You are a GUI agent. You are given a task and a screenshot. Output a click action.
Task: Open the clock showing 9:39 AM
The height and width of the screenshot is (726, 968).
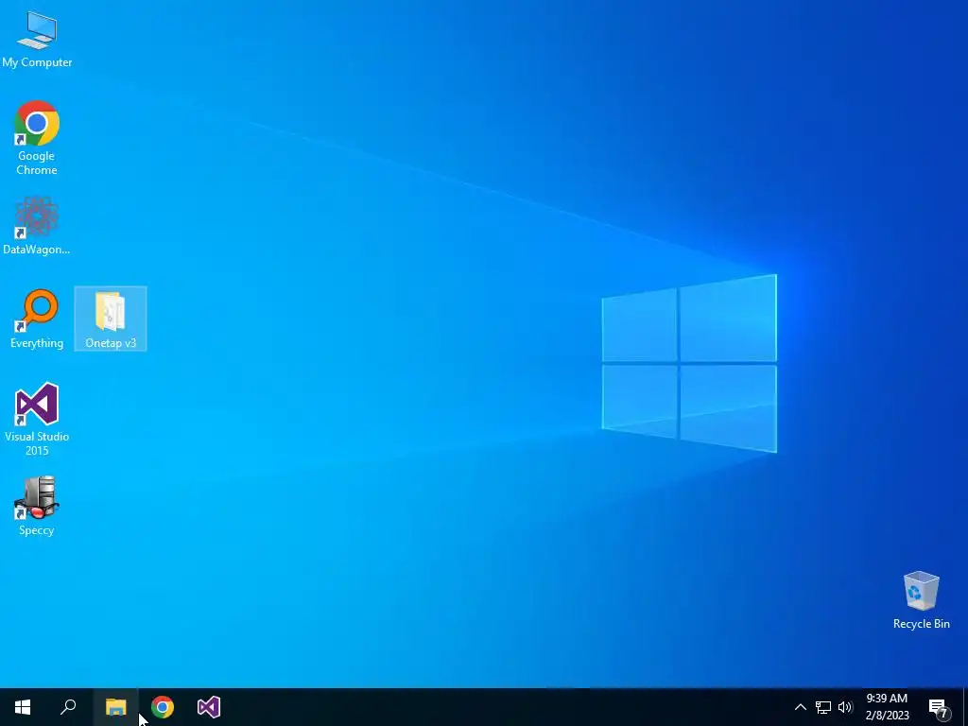[x=887, y=699]
